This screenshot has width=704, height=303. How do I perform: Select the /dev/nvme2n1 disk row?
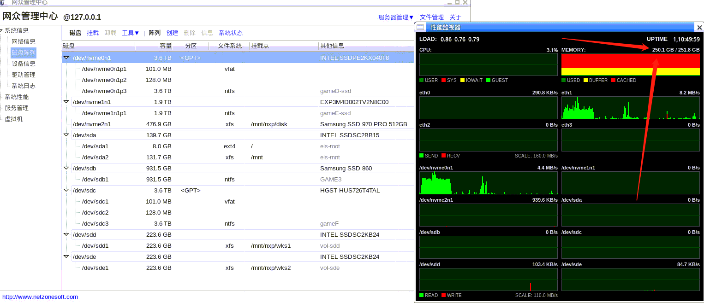point(238,124)
